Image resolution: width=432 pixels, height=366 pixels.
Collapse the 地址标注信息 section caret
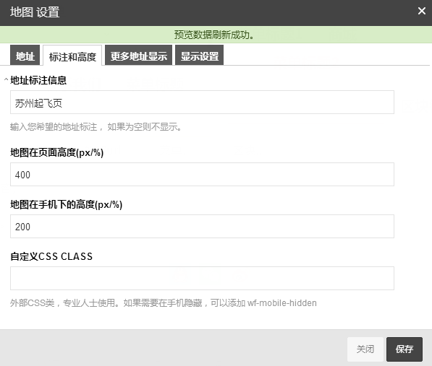(6, 80)
